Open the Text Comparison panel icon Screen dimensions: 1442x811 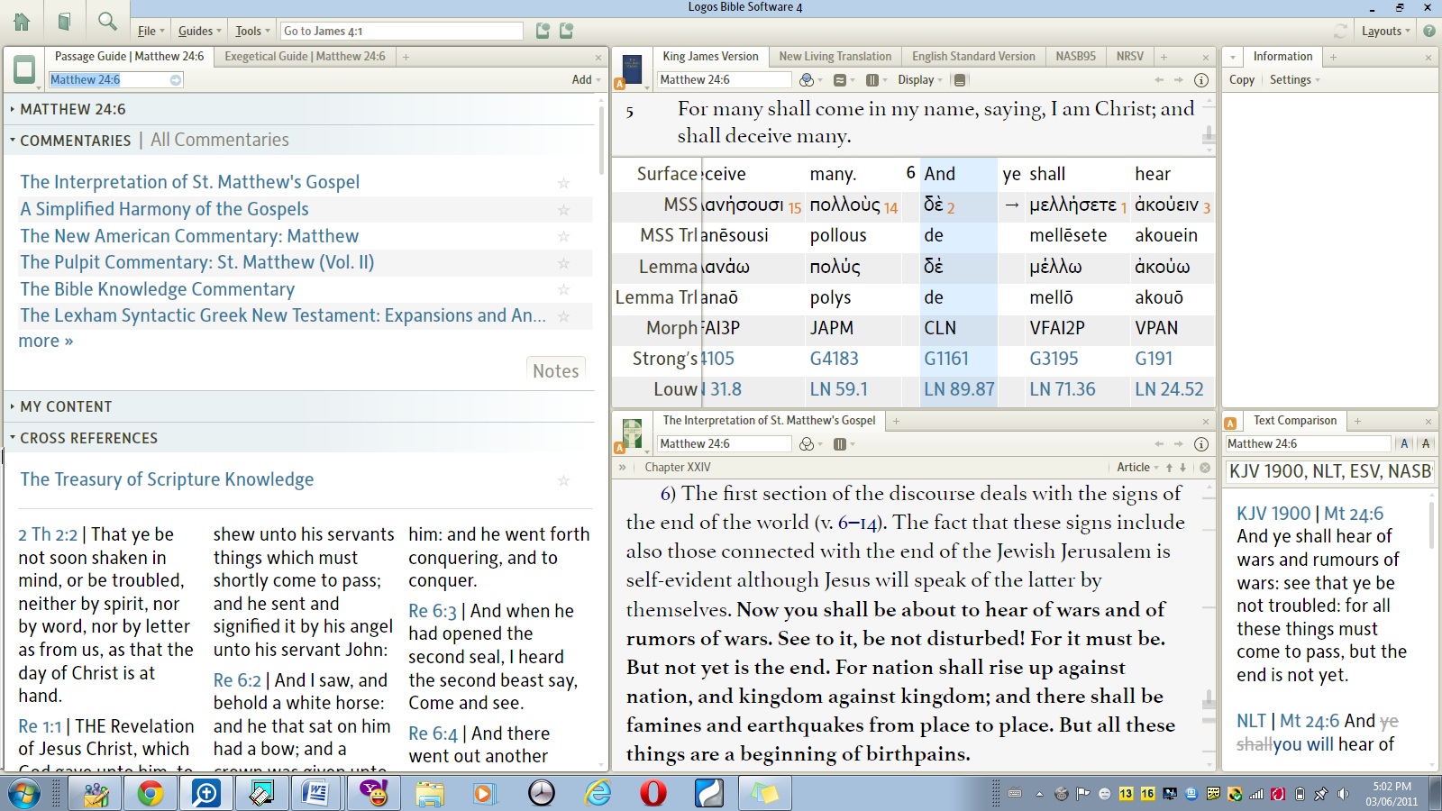1230,424
